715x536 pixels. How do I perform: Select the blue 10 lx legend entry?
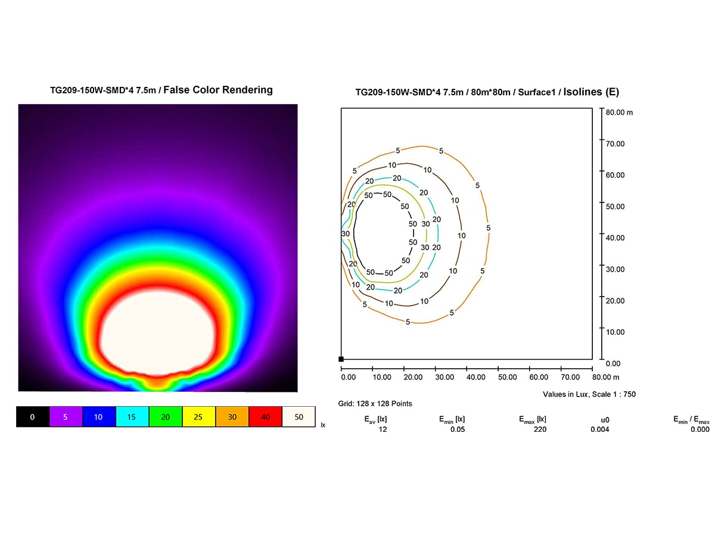[x=98, y=417]
